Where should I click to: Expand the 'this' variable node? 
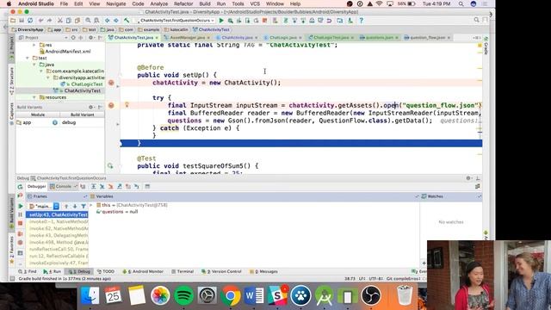(91, 205)
